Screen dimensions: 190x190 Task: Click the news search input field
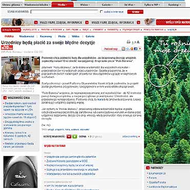[64, 12]
